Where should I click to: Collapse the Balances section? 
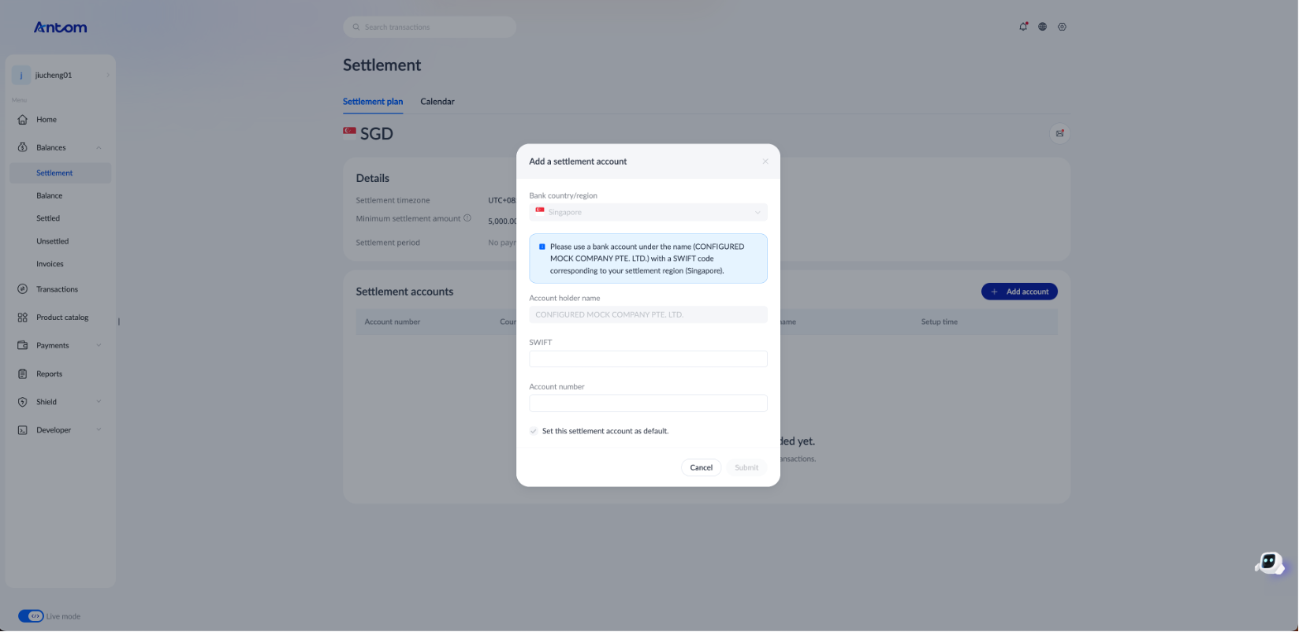99,147
